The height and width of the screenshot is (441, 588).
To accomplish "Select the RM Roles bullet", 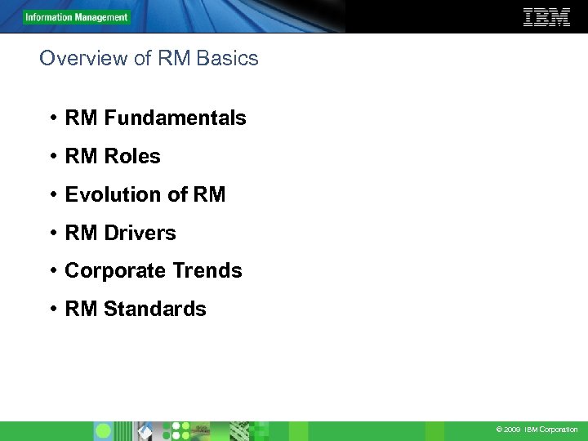I will [113, 156].
